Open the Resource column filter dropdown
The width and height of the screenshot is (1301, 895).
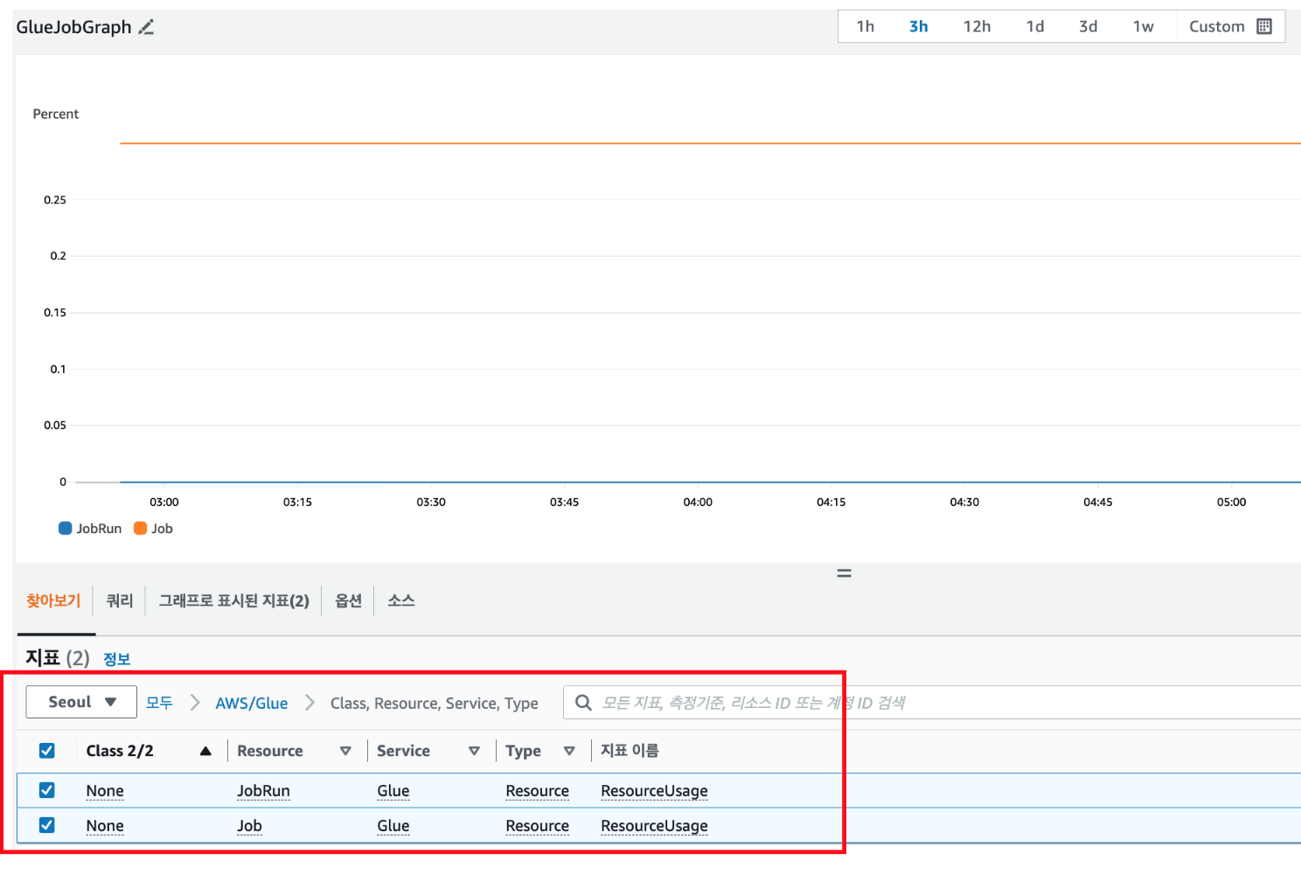[346, 750]
